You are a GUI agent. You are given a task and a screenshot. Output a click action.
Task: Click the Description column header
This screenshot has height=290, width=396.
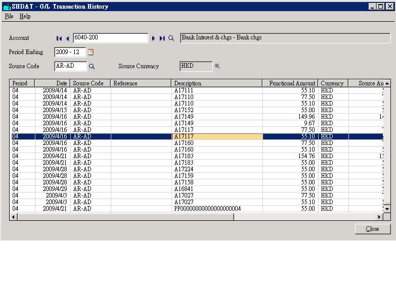[216, 83]
